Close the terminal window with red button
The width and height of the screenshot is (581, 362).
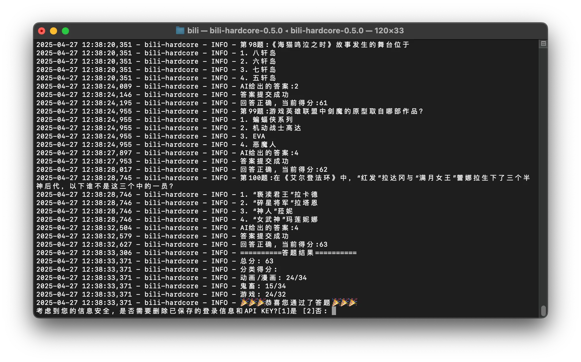click(x=42, y=31)
